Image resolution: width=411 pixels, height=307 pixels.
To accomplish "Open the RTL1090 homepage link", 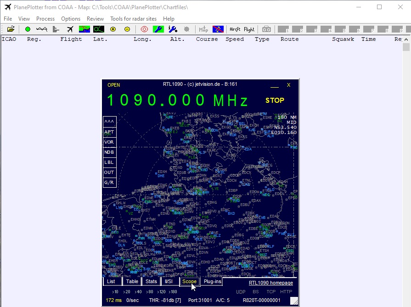I will 271,283.
